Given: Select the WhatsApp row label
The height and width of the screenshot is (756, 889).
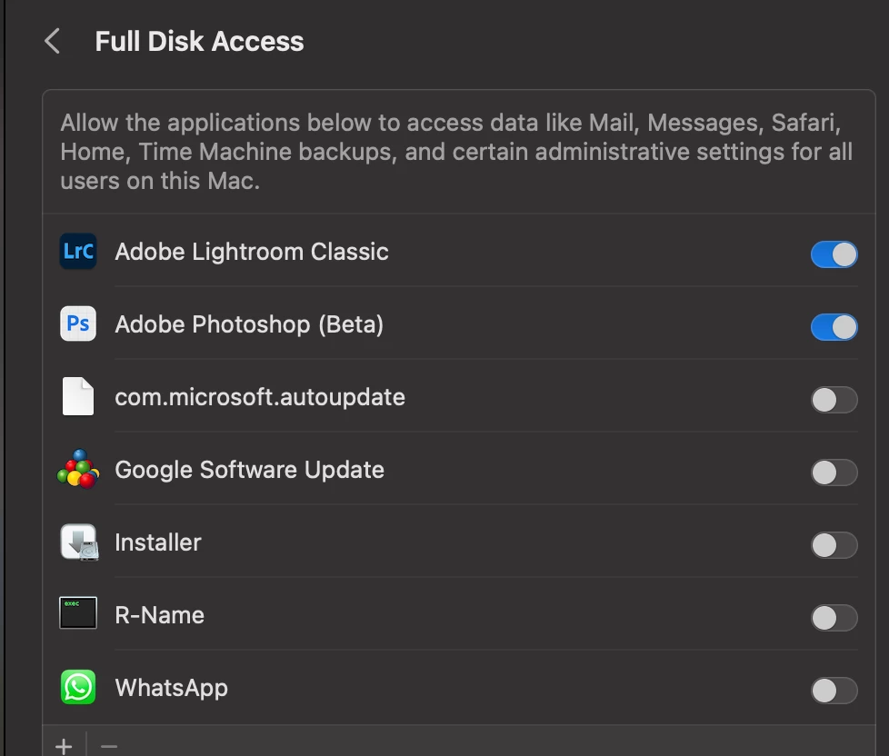Looking at the screenshot, I should coord(171,688).
